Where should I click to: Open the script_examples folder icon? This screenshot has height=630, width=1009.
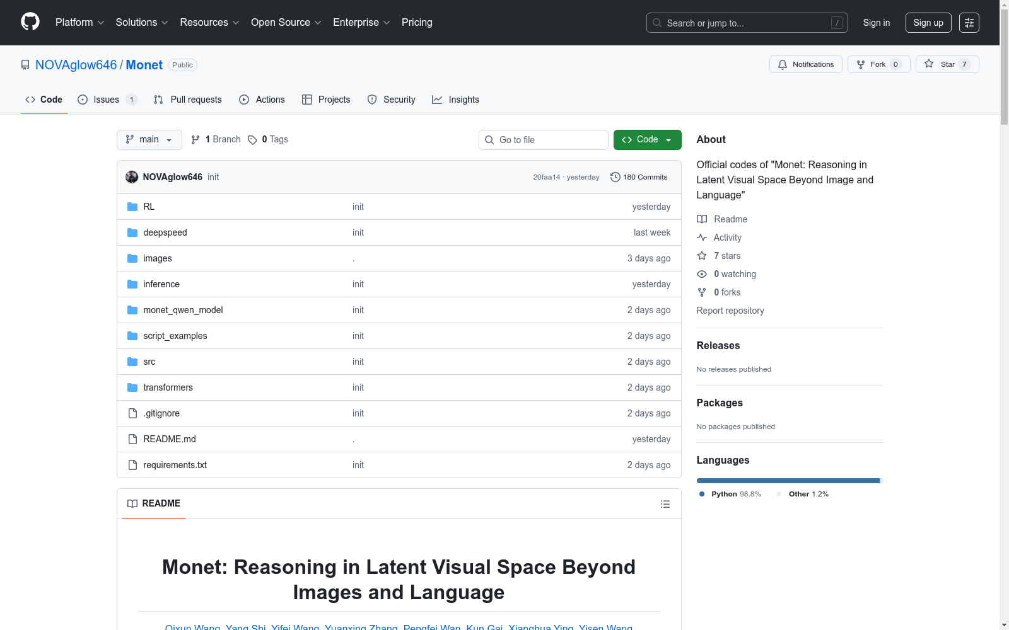pyautogui.click(x=132, y=336)
